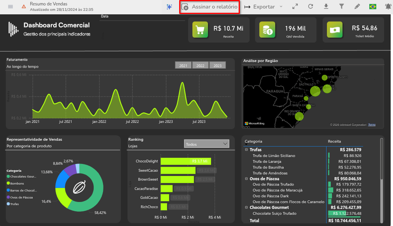Open notifications via the bell icon

coord(388,7)
